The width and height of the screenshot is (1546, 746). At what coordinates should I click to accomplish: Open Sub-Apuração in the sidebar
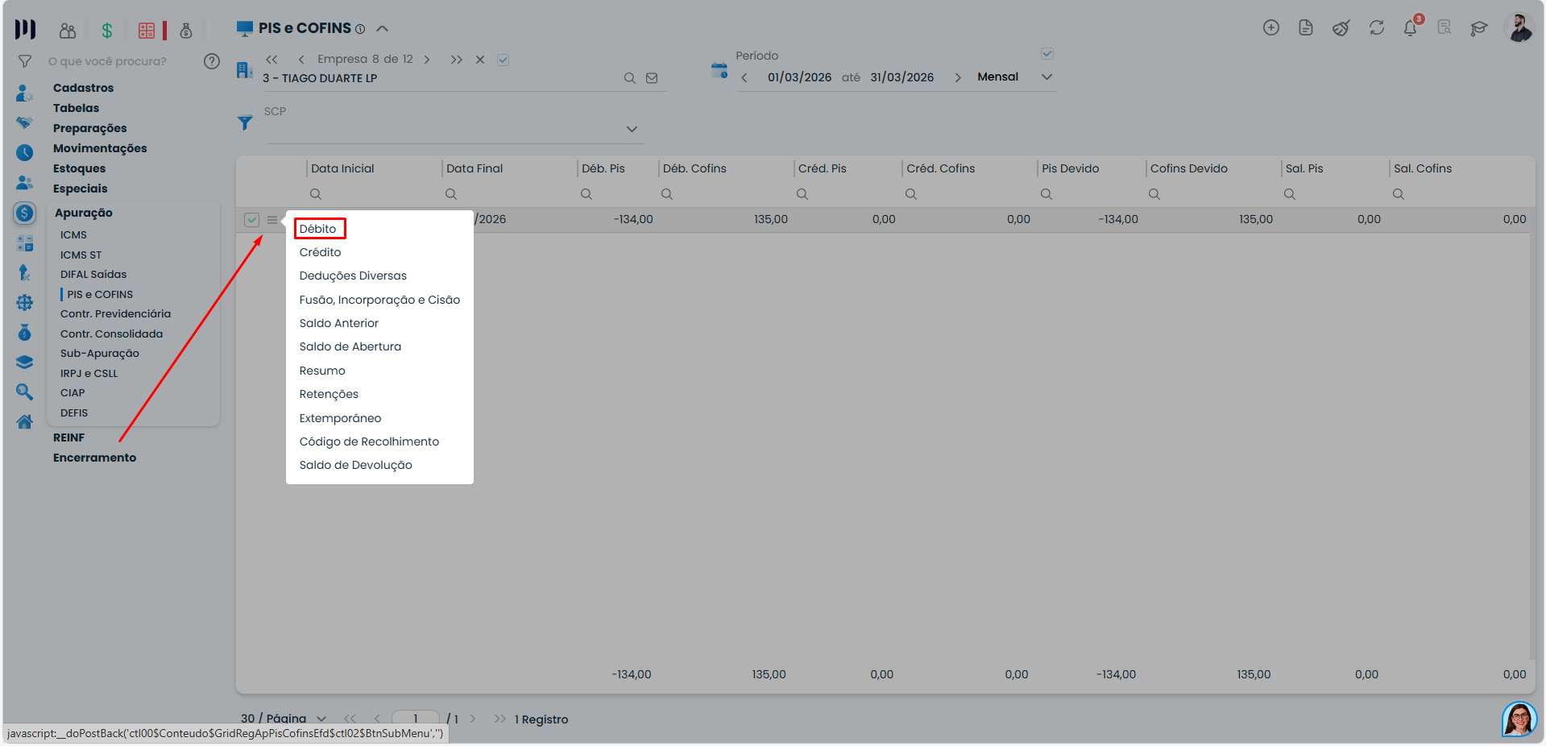[x=100, y=353]
